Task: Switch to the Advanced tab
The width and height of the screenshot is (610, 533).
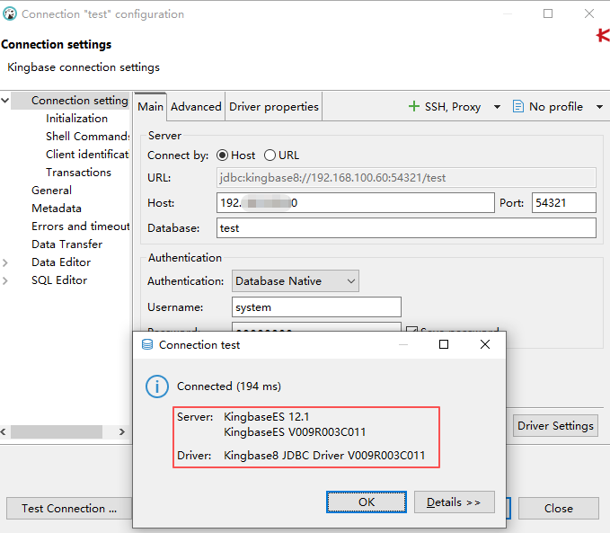Action: click(196, 107)
